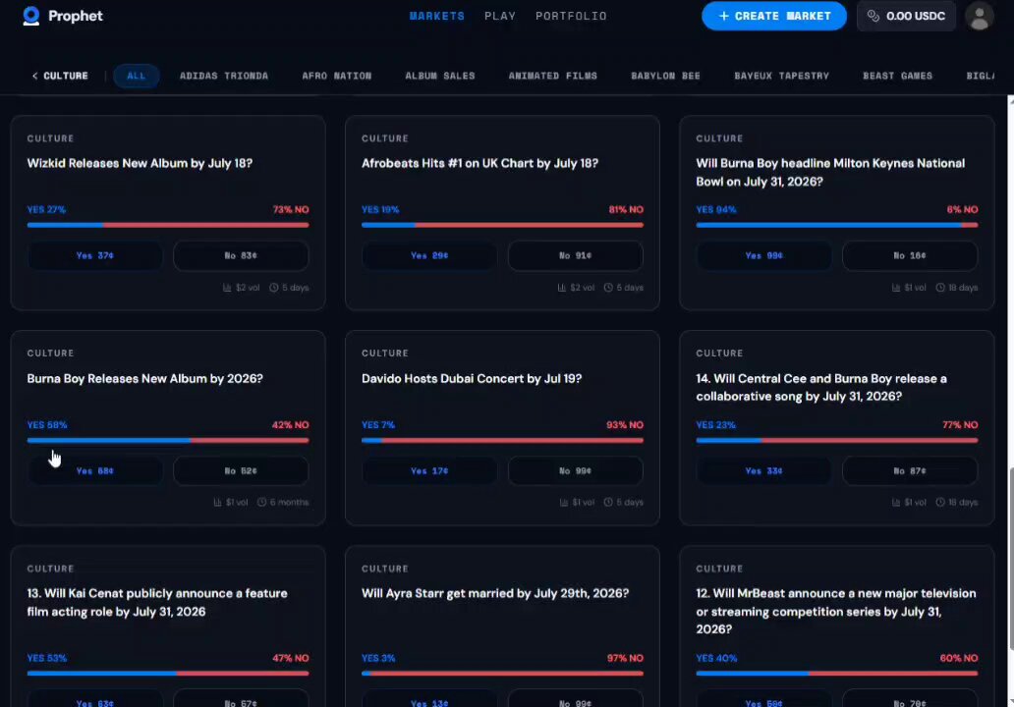The image size is (1014, 707).
Task: Buy Yes on Burna Boy Milton Keynes market
Action: 763,256
